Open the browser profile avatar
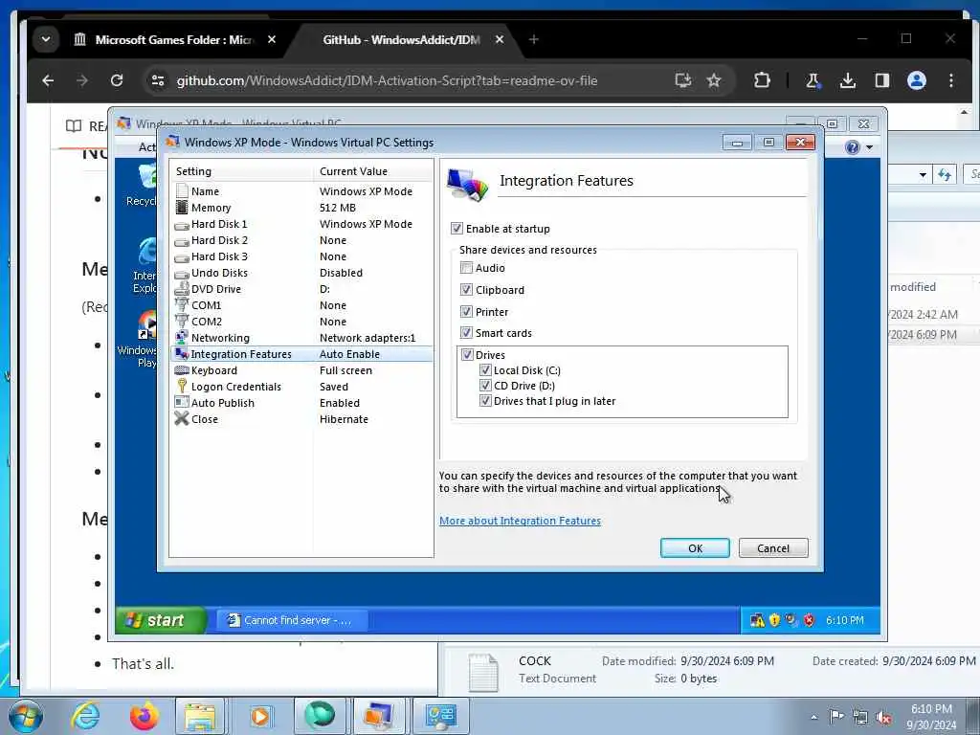980x735 pixels. [916, 80]
